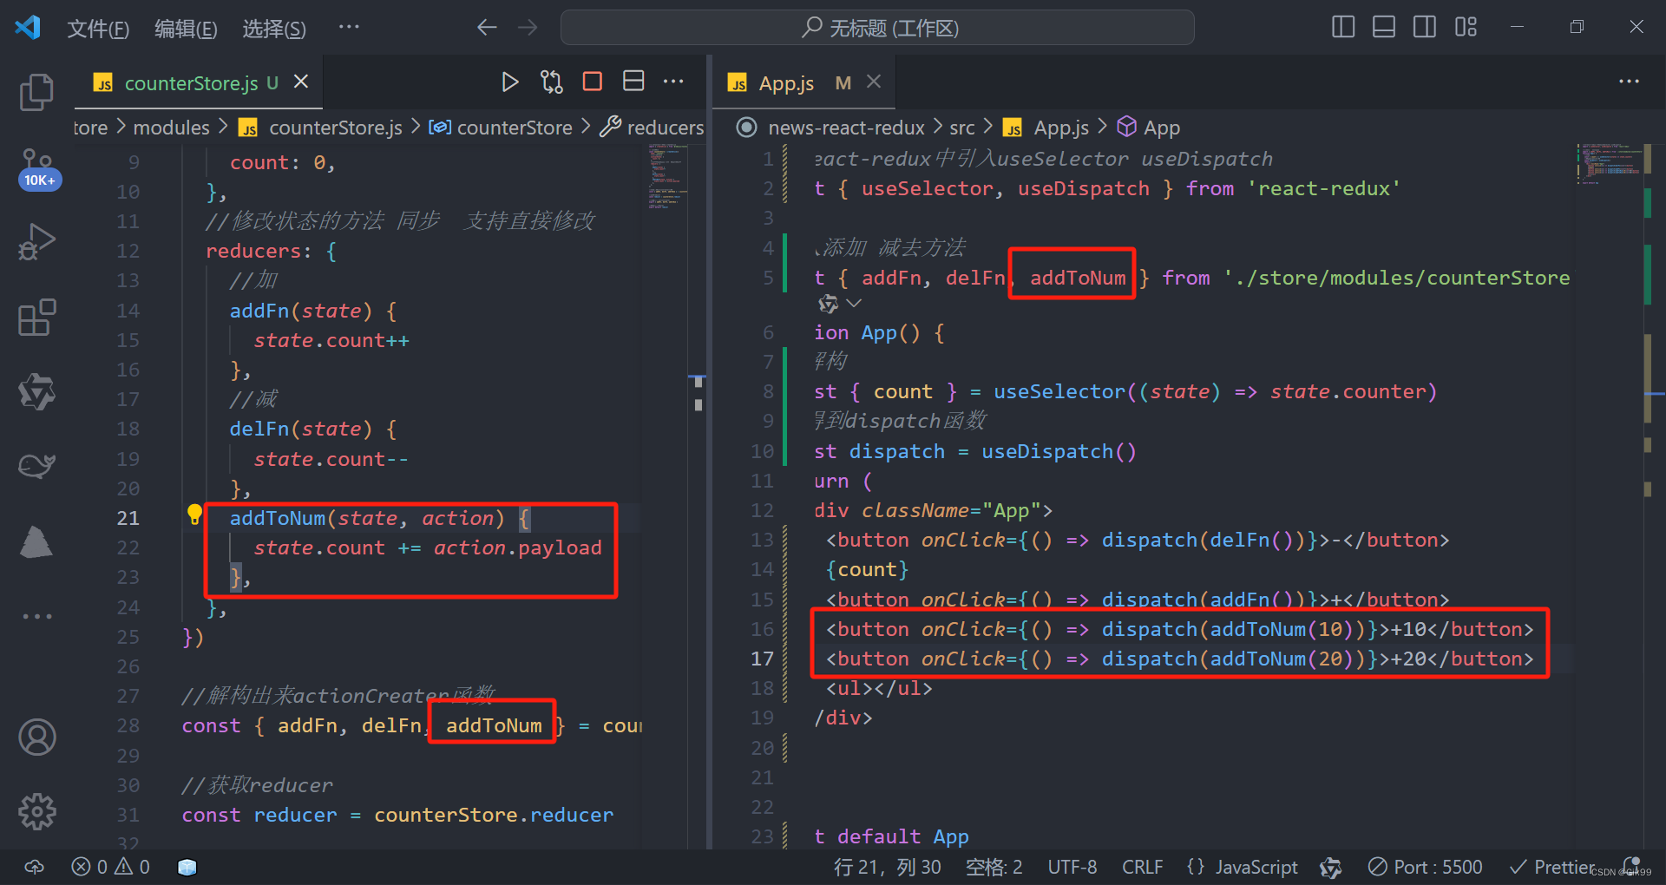Open remote window indicator in status bar
This screenshot has width=1666, height=885.
click(x=34, y=867)
